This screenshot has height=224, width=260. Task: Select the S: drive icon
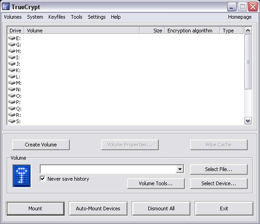(12, 121)
